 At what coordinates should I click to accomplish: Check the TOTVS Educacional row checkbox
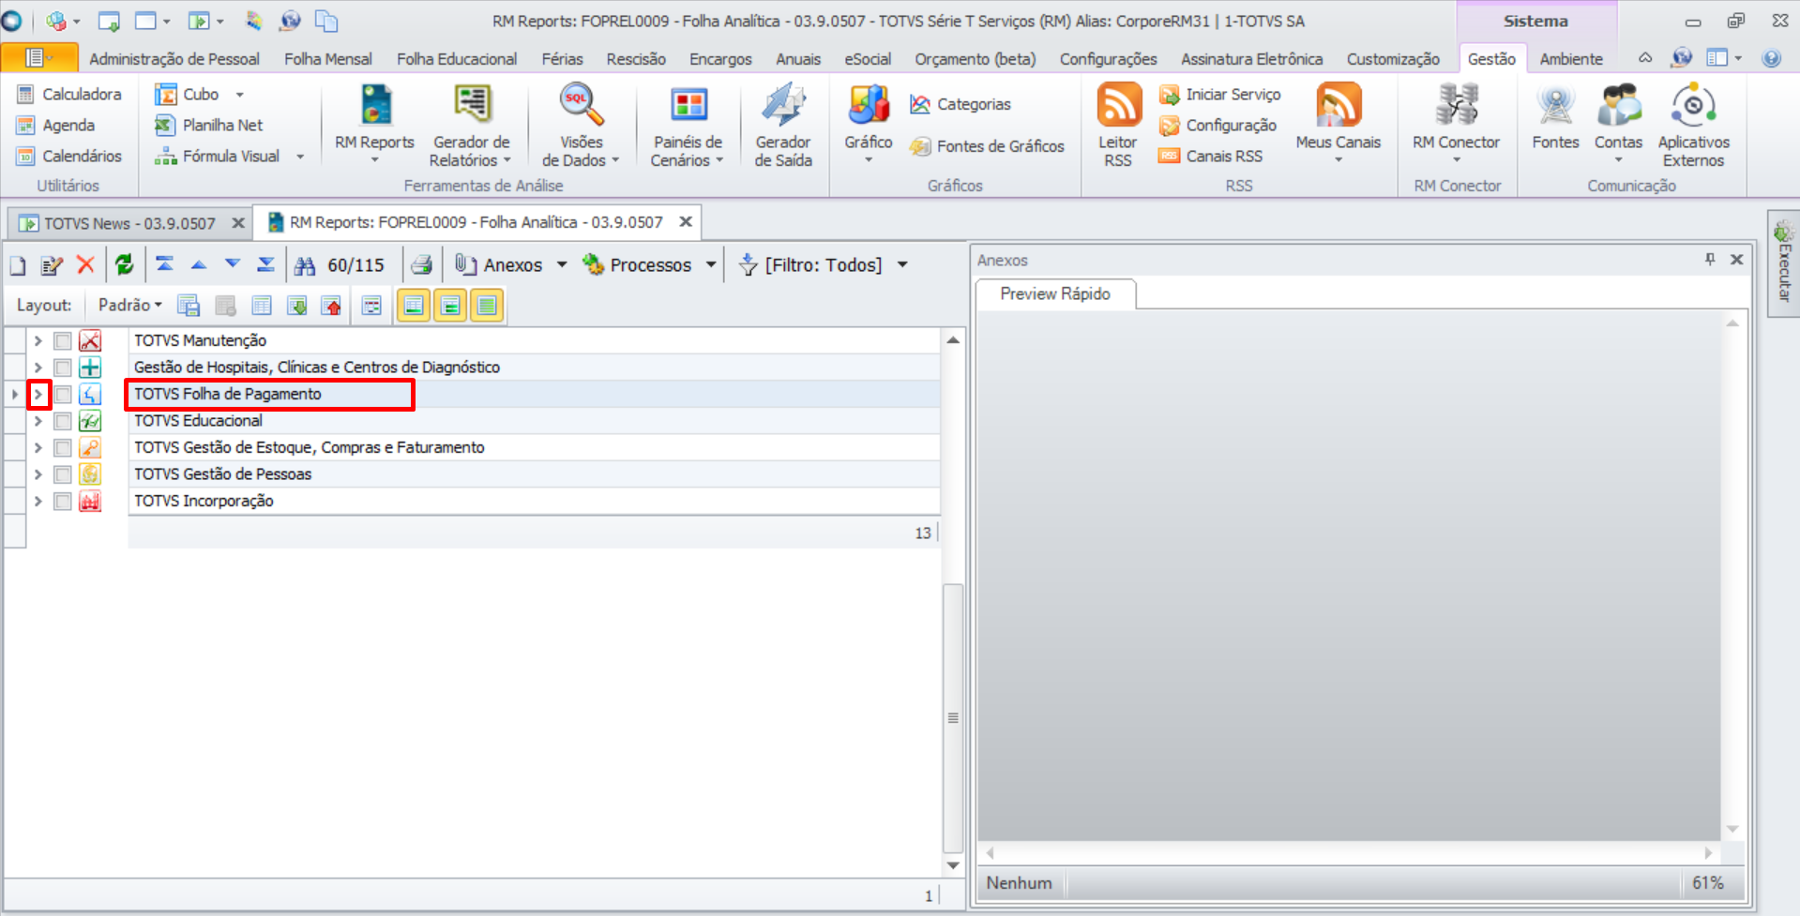63,421
